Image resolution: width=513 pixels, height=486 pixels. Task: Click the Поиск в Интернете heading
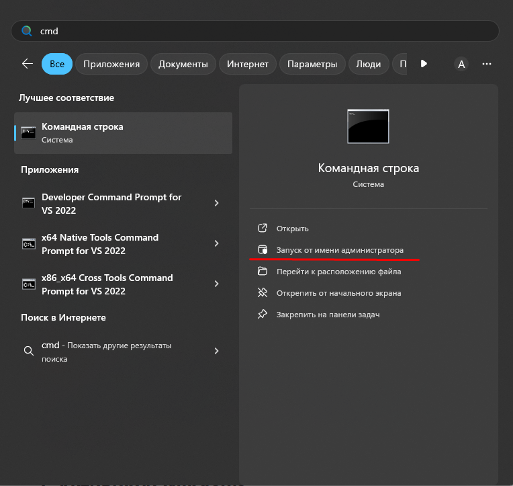pyautogui.click(x=64, y=317)
